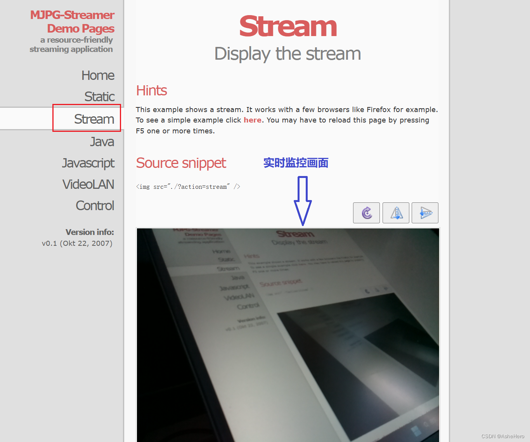Click the version text v0.1 (Okt 22, 2007)
Image resolution: width=530 pixels, height=442 pixels.
point(77,243)
